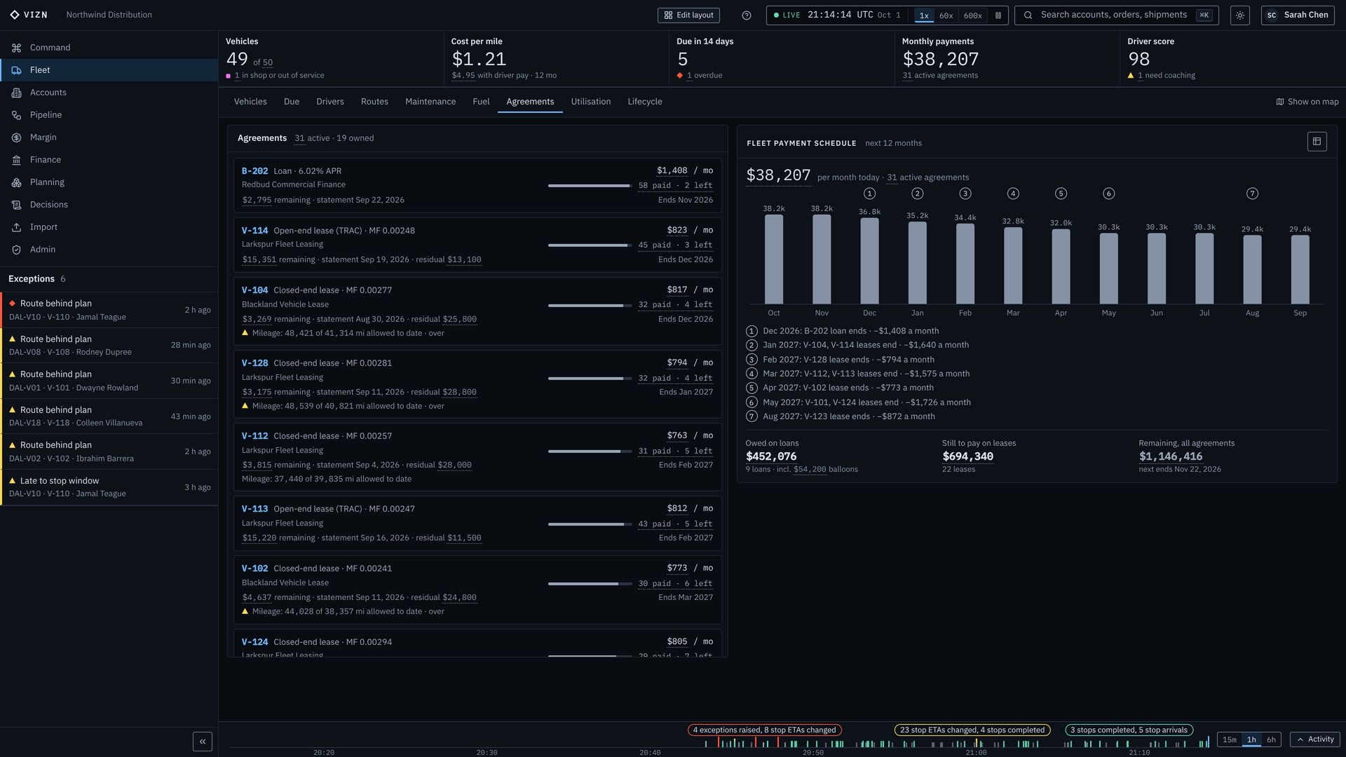
Task: Select the 15m timeline range
Action: 1230,739
